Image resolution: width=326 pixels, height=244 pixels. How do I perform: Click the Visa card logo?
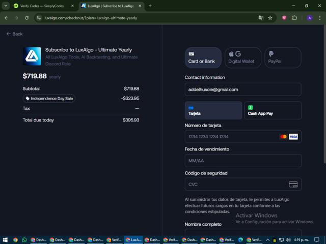[293, 137]
